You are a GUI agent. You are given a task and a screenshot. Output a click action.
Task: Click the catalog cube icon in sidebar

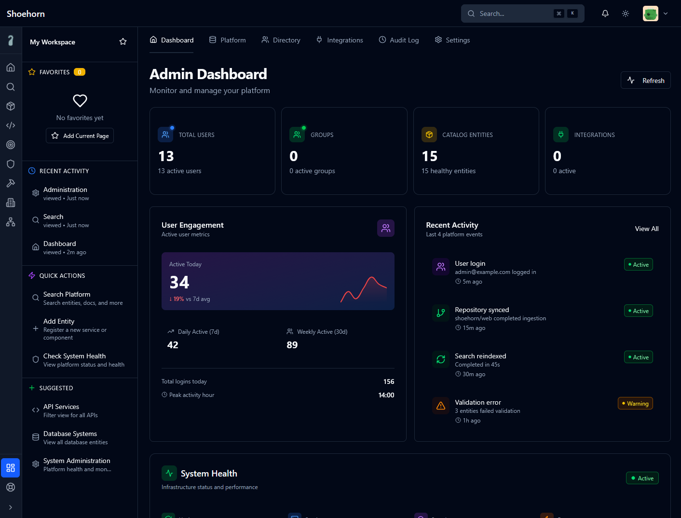point(11,106)
